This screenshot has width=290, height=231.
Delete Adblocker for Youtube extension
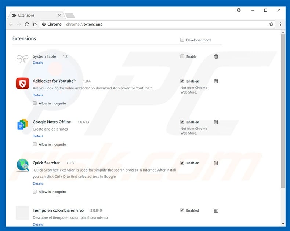pyautogui.click(x=216, y=81)
